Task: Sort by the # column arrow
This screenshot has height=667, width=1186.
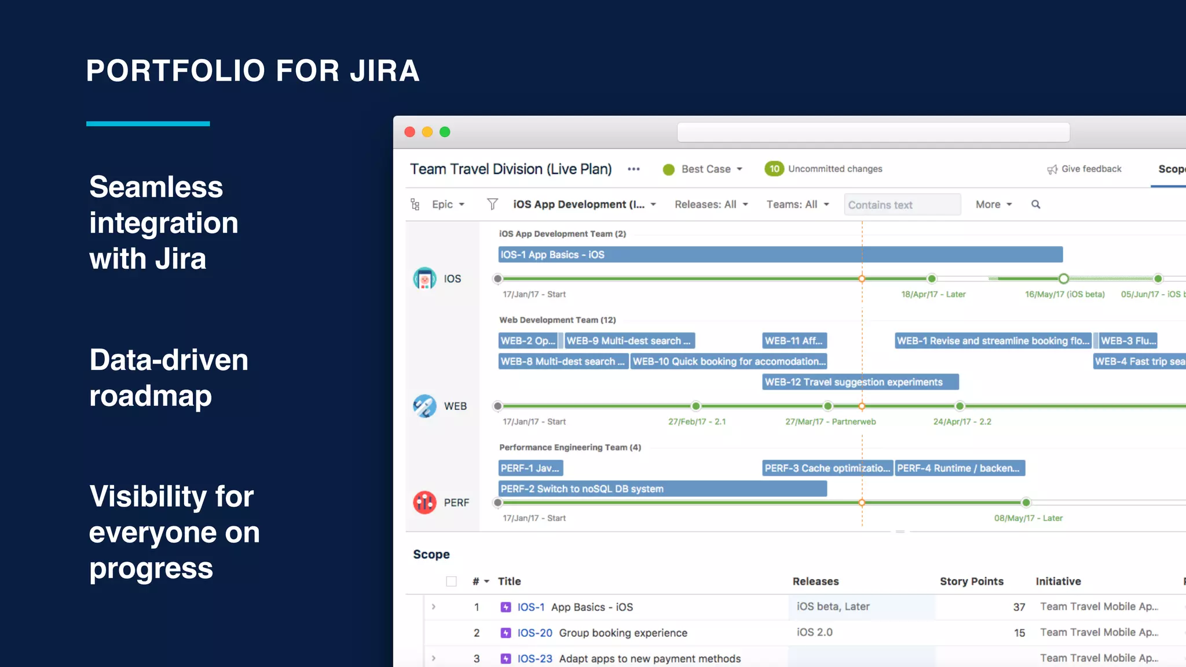Action: pos(486,581)
